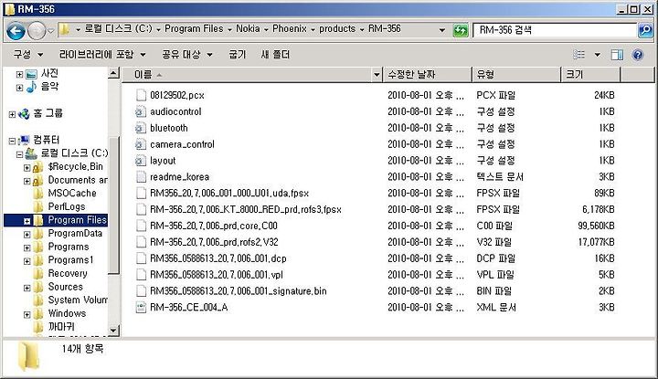
Task: Click the audiocontrol settings file icon
Action: pos(141,111)
